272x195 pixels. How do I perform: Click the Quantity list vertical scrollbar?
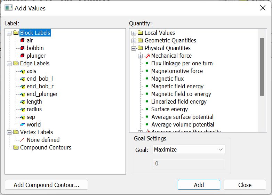(x=262, y=66)
